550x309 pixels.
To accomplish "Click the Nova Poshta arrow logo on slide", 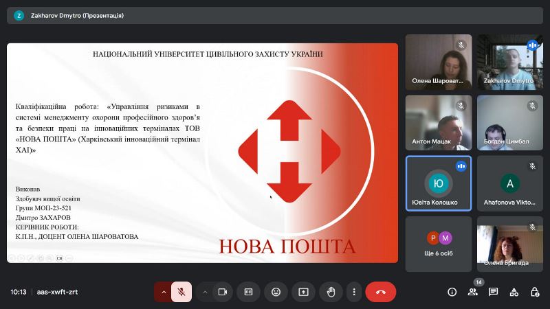I will coord(289,151).
